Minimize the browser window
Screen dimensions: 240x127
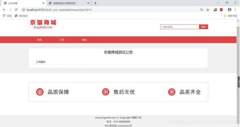point(218,3)
